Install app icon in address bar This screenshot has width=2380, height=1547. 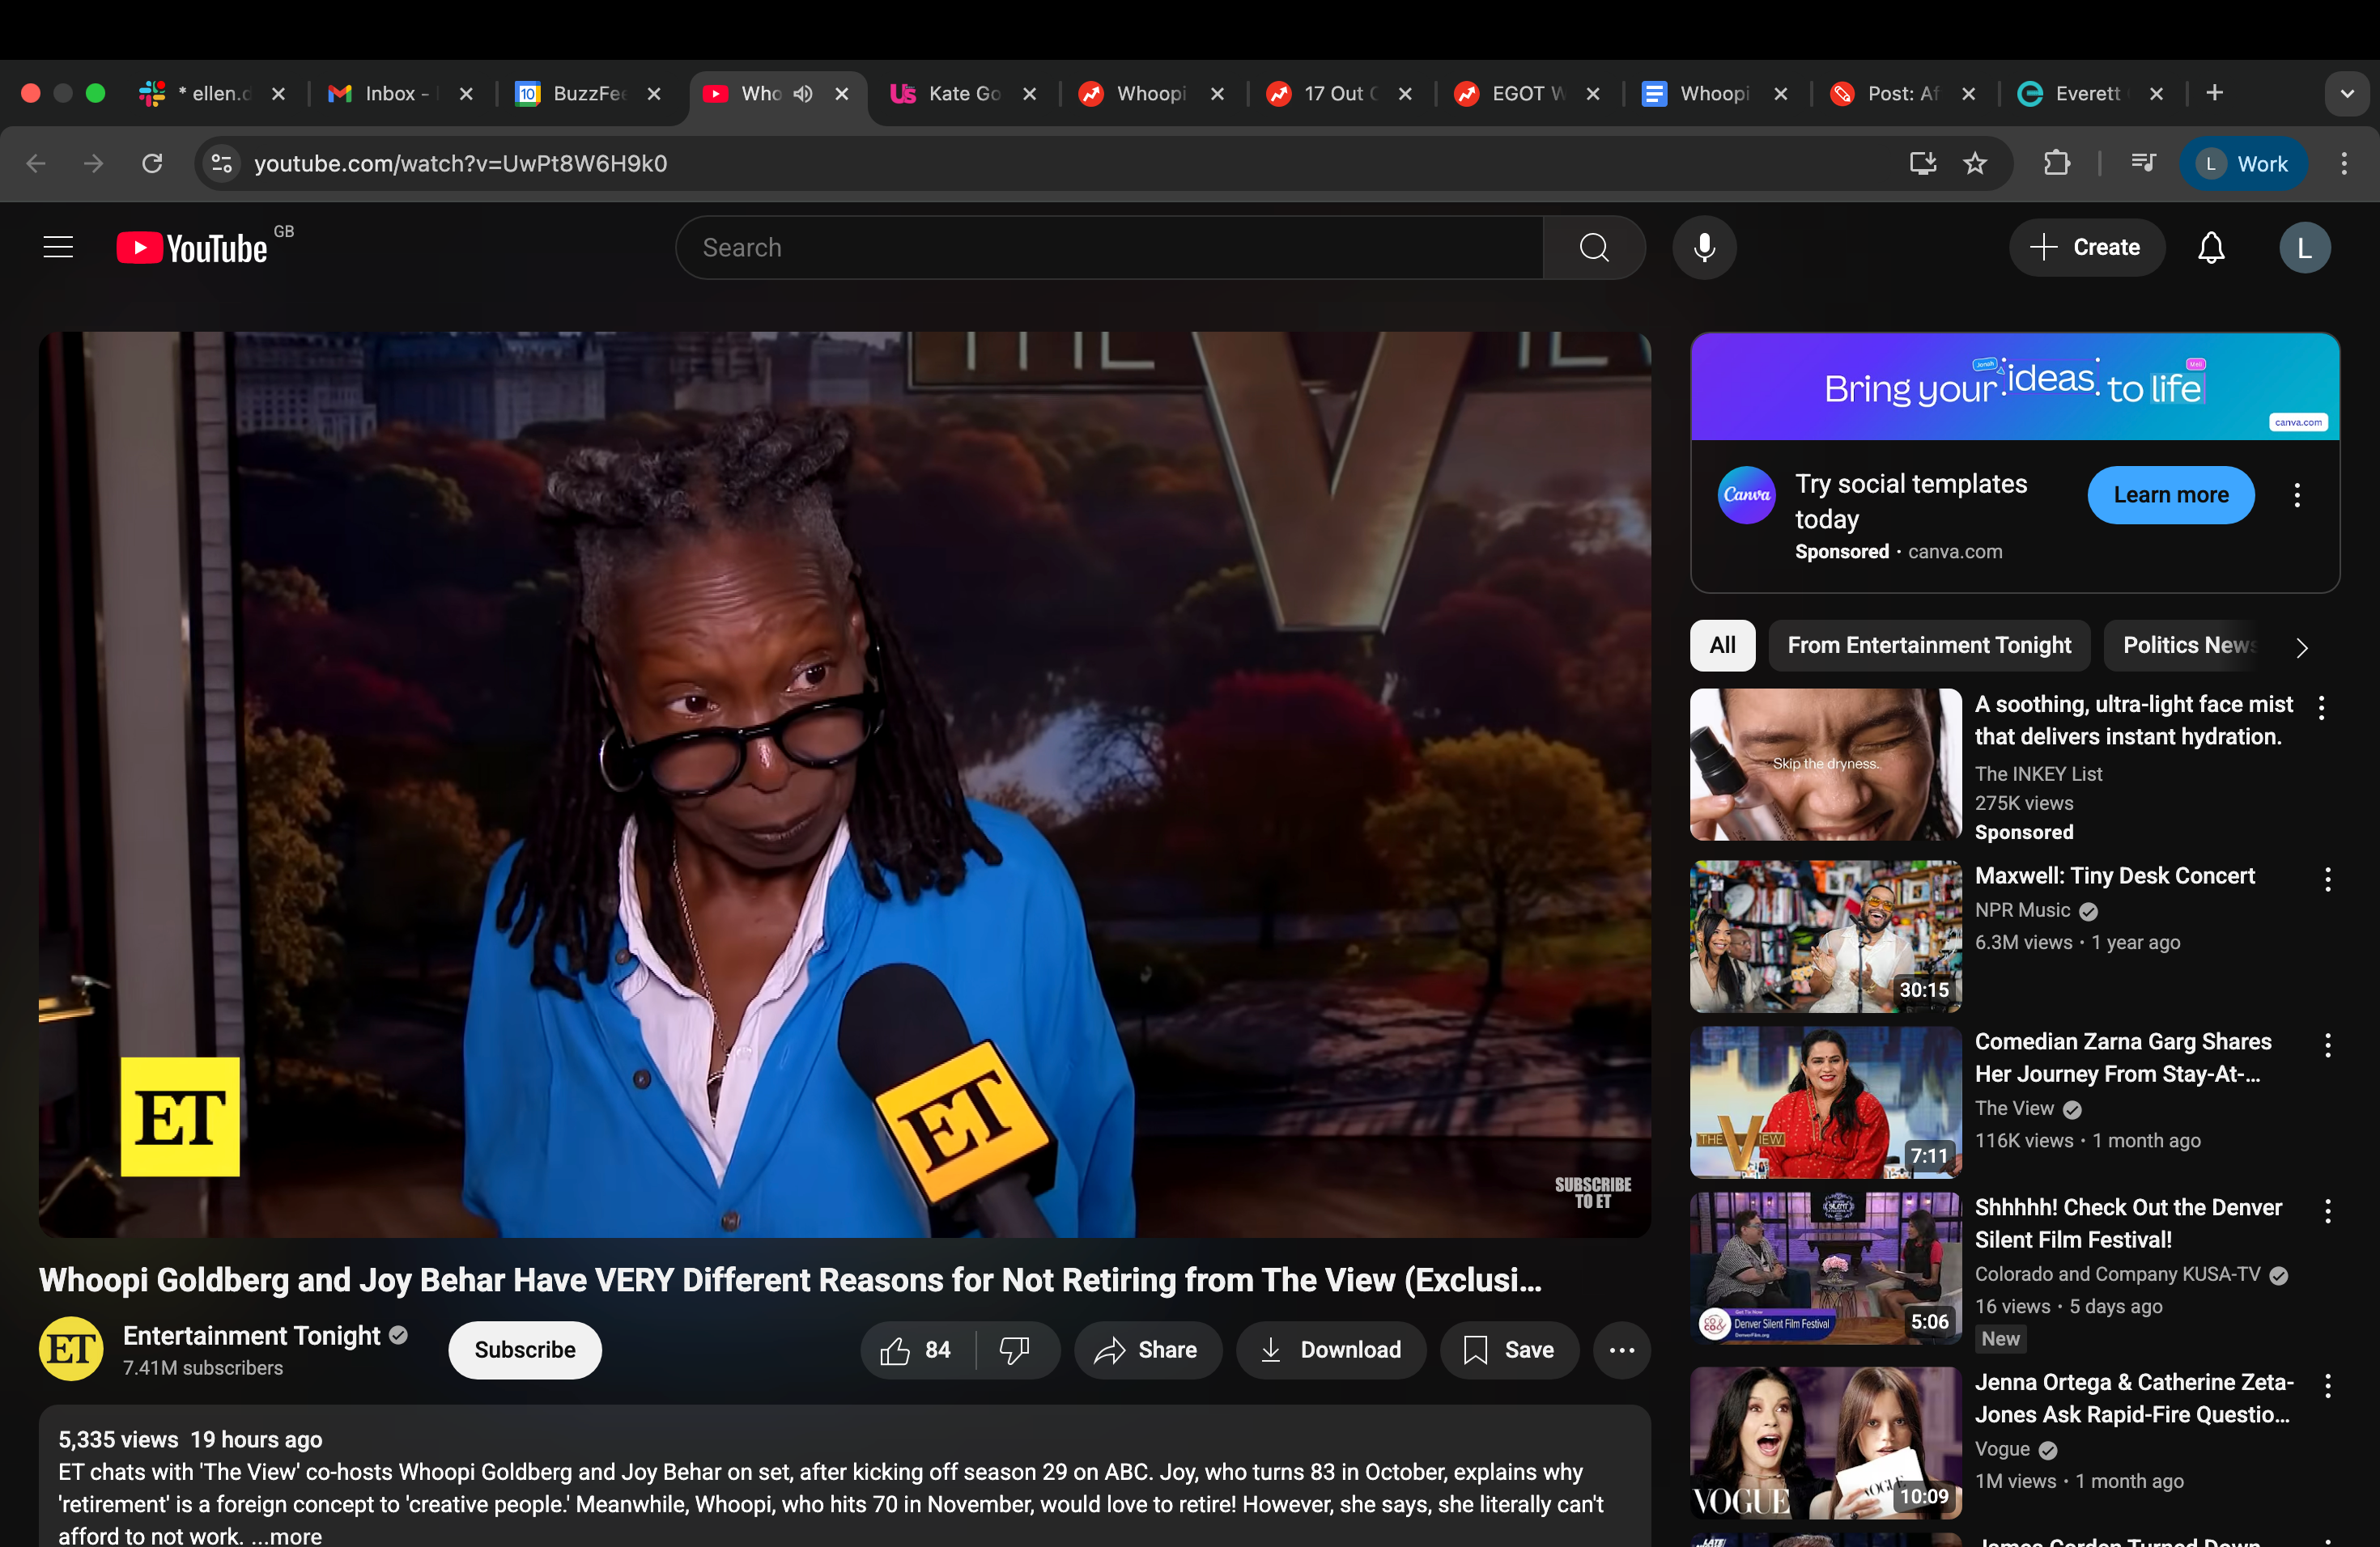[1922, 163]
